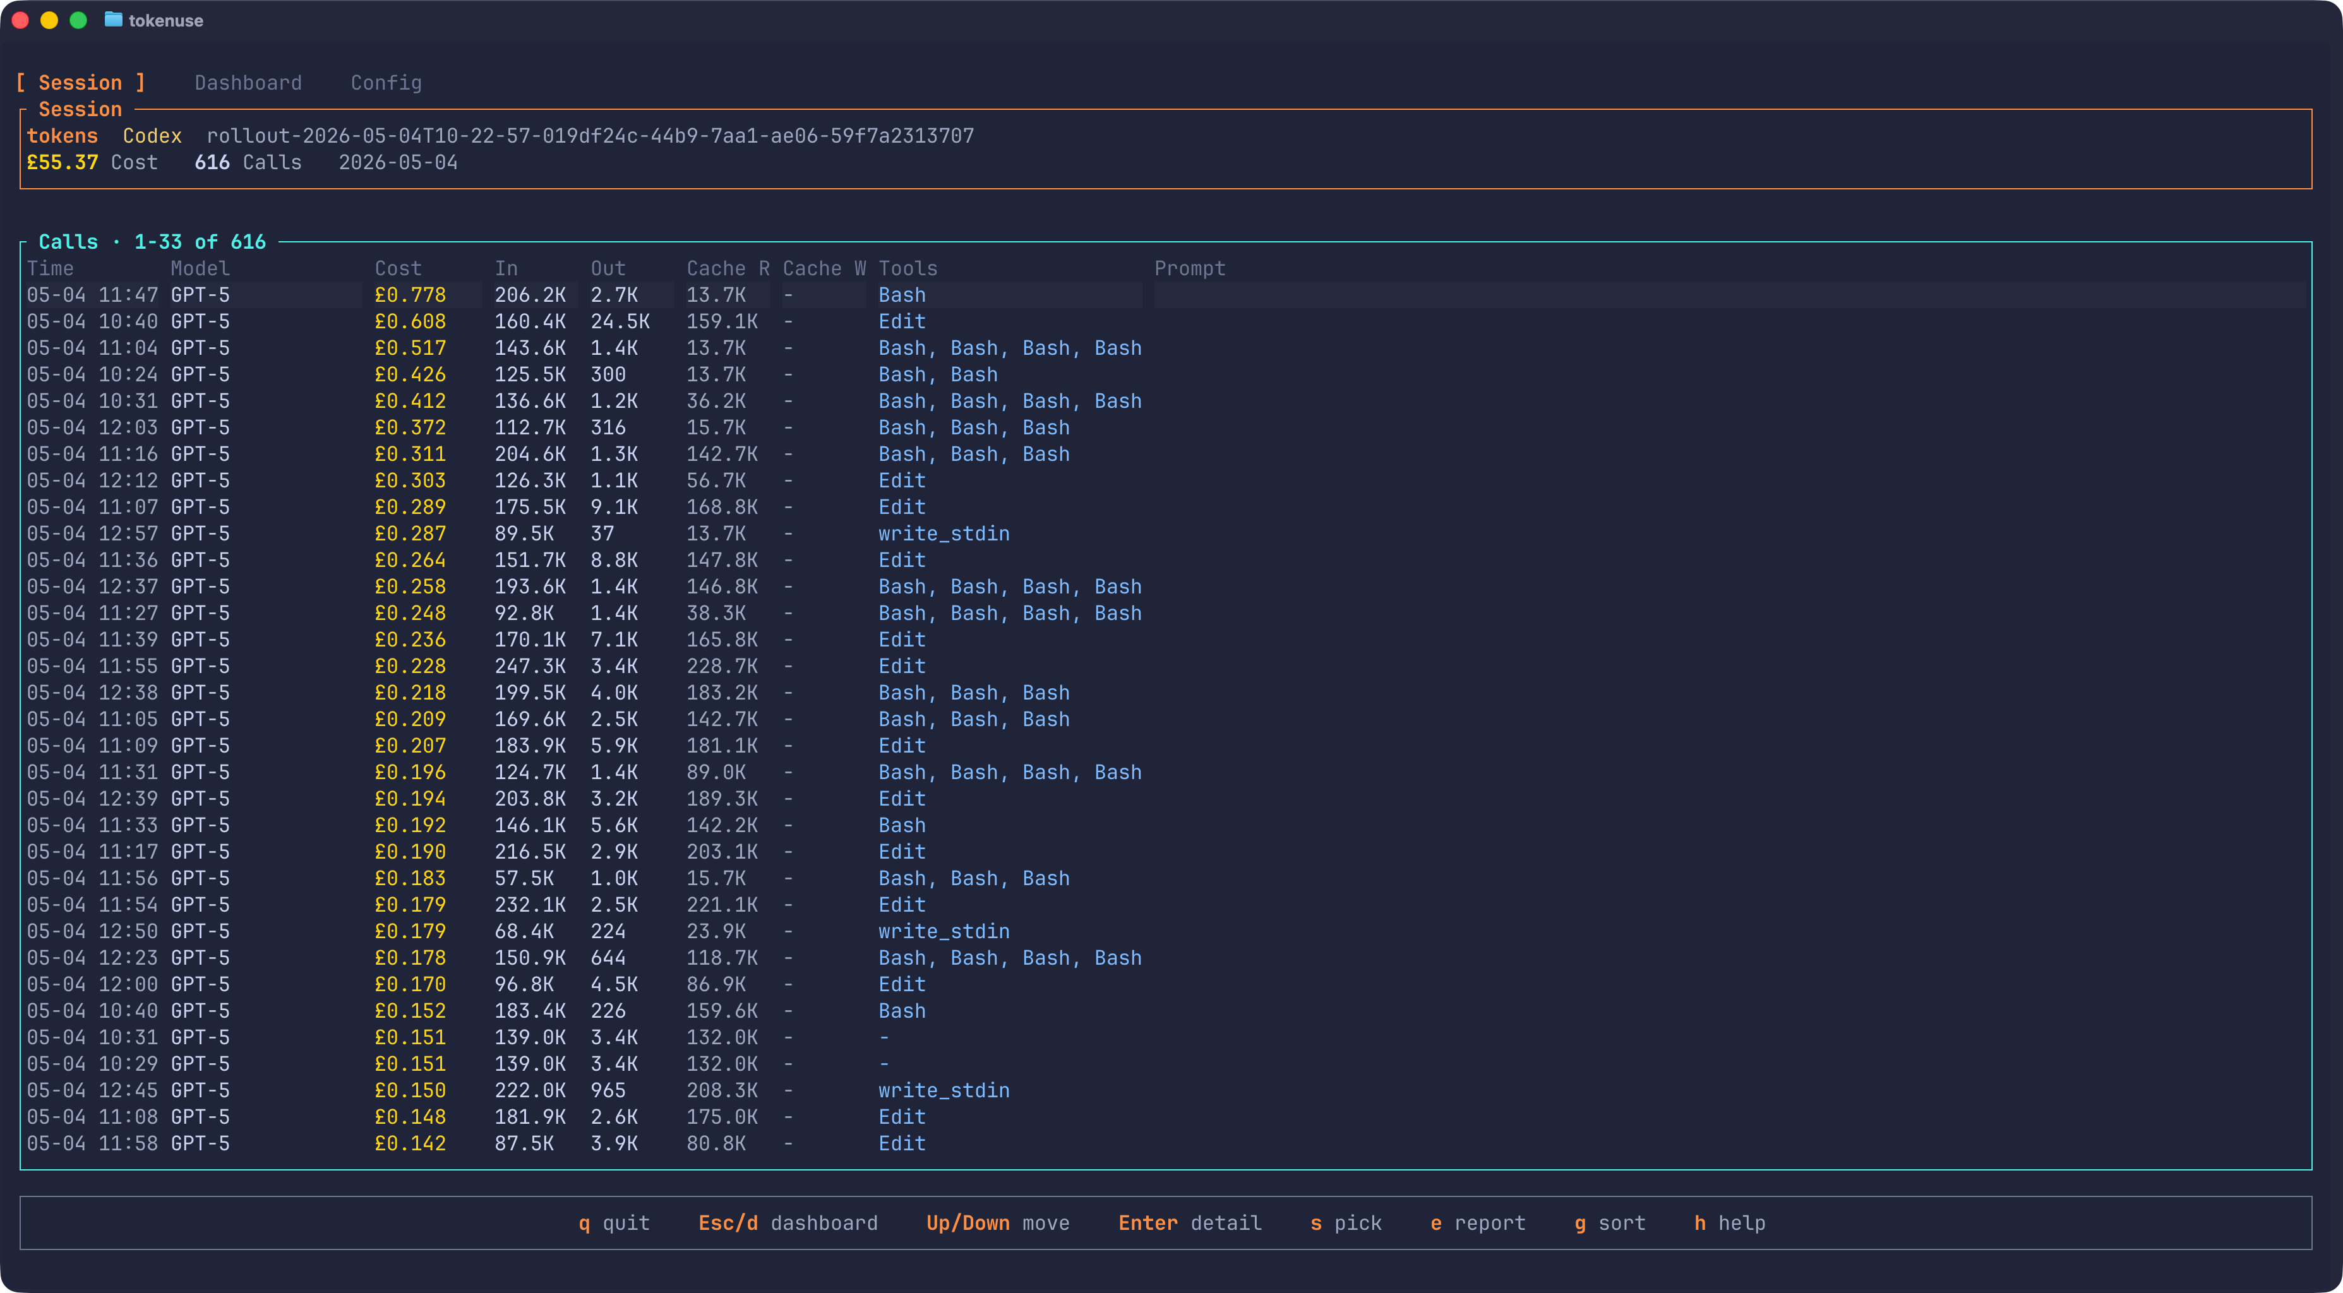Click the Calls 1-33 of 616 title
Viewport: 2343px width, 1293px height.
tap(152, 242)
